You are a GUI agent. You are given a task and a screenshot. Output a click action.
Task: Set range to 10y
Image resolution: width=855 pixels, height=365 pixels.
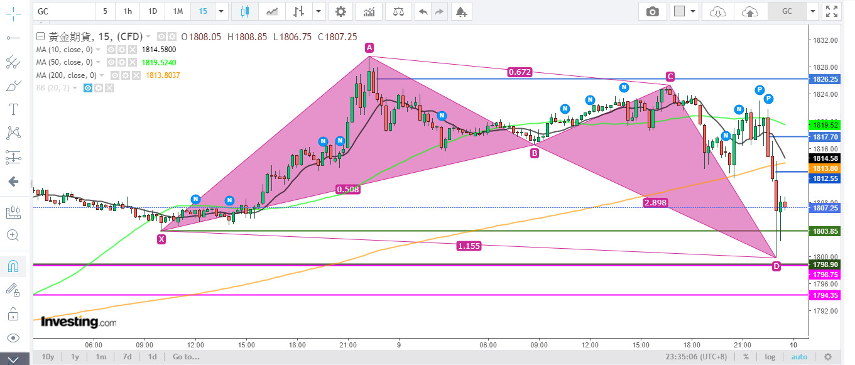[48, 357]
